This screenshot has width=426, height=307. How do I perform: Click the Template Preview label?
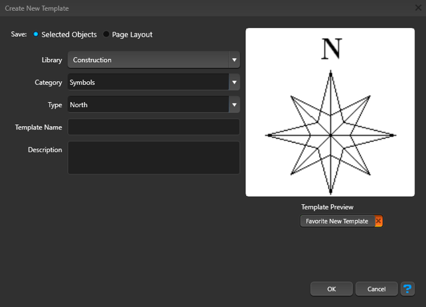327,207
